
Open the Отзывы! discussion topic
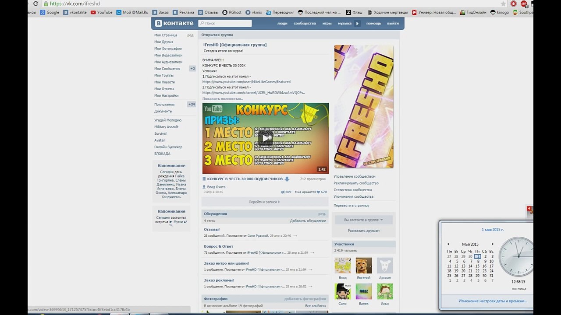click(x=212, y=229)
